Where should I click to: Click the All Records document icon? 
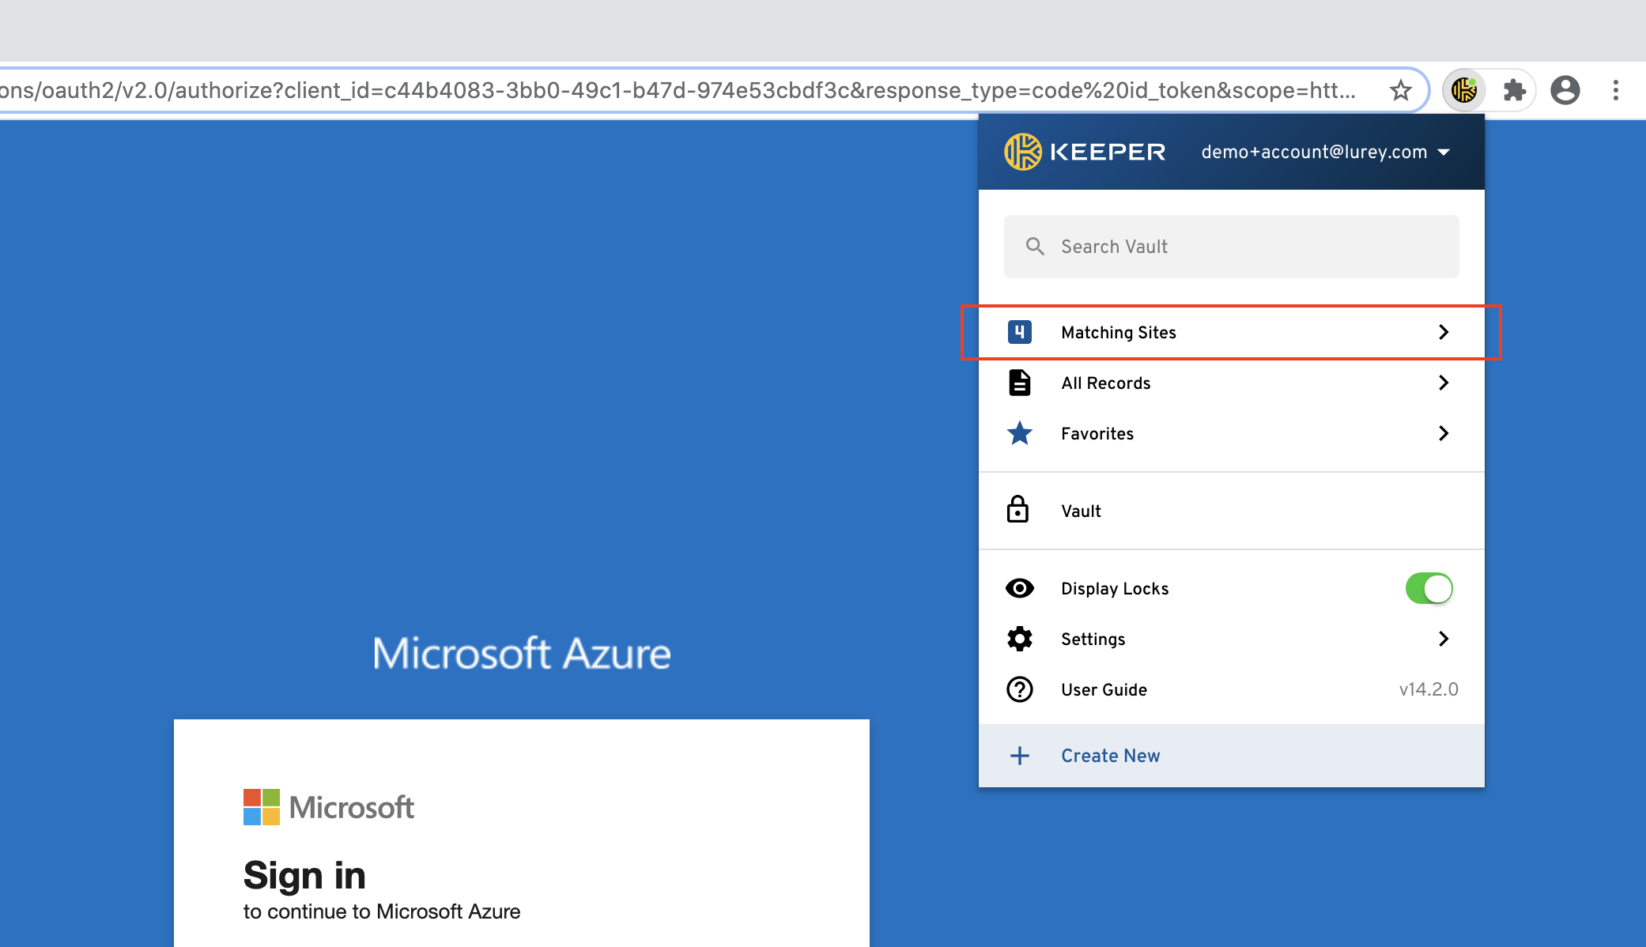[x=1020, y=383]
